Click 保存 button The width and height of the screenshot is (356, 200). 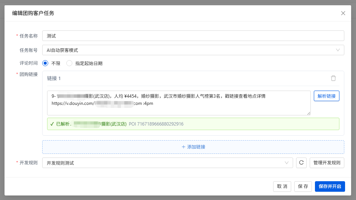point(303,186)
